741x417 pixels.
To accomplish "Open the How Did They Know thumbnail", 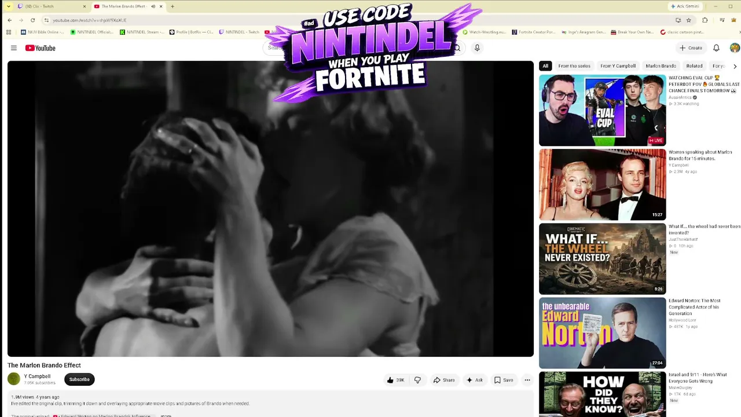I will [x=602, y=394].
